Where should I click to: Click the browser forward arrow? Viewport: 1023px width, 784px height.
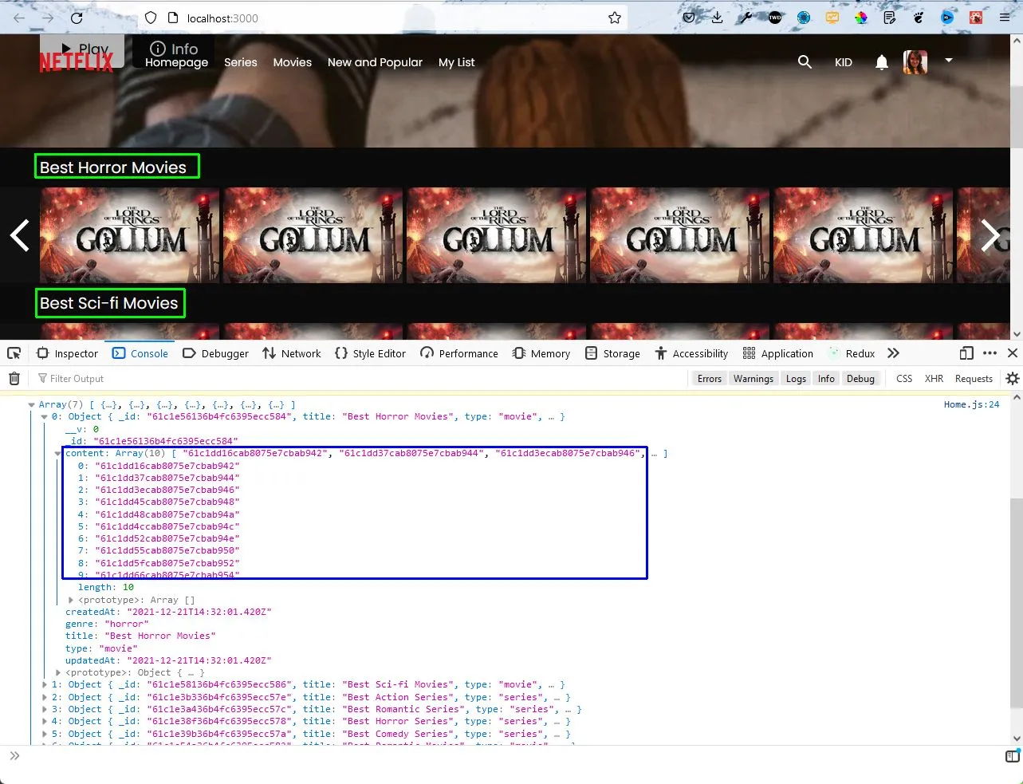pyautogui.click(x=48, y=18)
